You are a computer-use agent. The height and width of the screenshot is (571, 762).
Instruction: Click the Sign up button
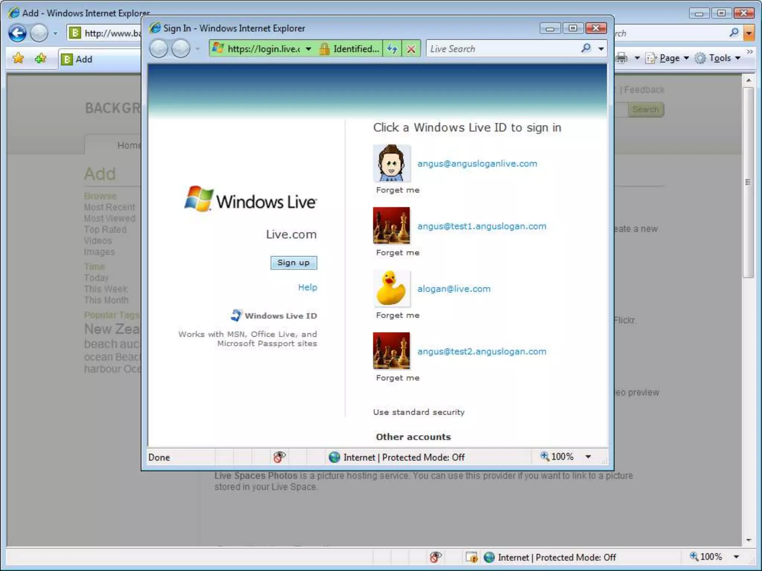pos(294,262)
